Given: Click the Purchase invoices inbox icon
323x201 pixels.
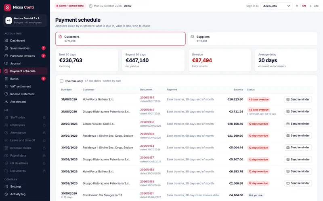Looking at the screenshot, I should [6, 55].
